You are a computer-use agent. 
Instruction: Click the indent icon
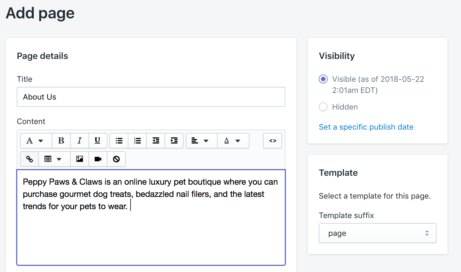[174, 141]
